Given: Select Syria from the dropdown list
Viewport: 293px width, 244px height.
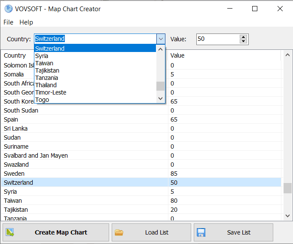Looking at the screenshot, I should [x=42, y=56].
